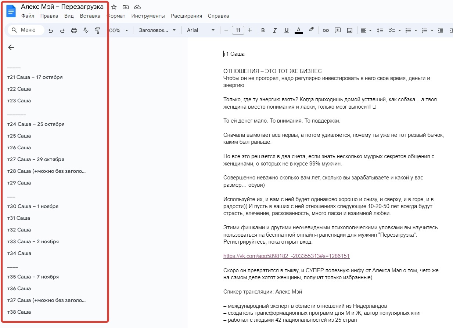453x328 pixels.
Task: Open the Arial font dropdown
Action: click(x=201, y=30)
